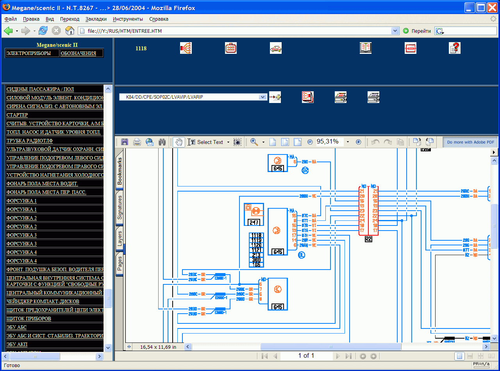This screenshot has width=500, height=371.
Task: Click the Search binoculars icon
Action: [162, 142]
